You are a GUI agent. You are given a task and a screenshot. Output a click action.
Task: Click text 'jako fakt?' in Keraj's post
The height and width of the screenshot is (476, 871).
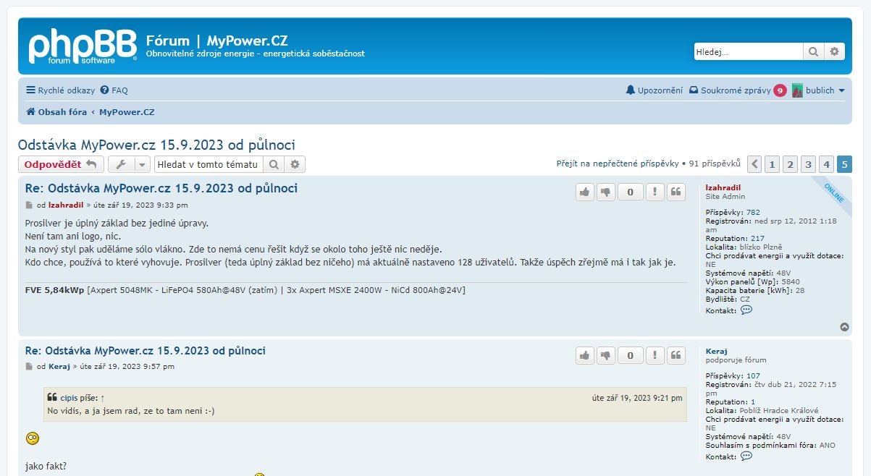click(46, 466)
